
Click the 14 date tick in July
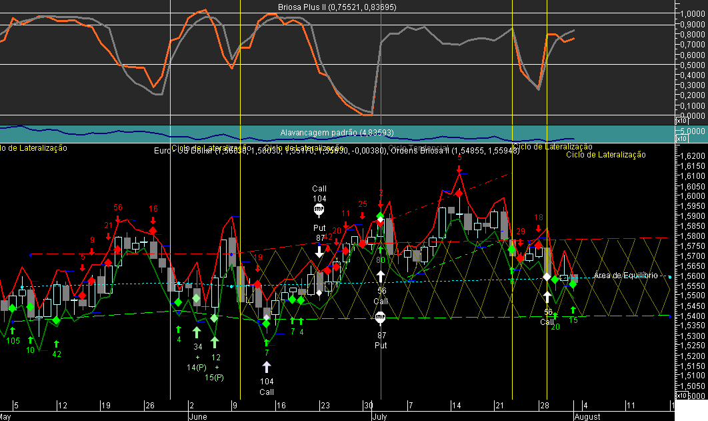click(x=457, y=405)
